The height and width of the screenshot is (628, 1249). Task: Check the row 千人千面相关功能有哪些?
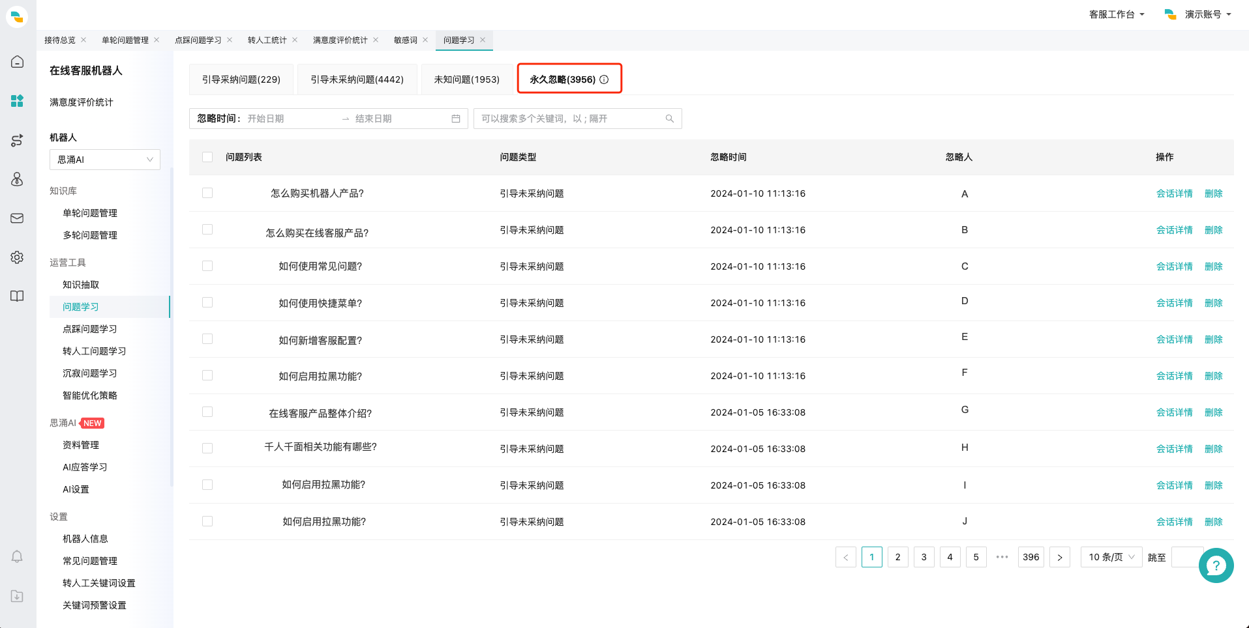(x=207, y=448)
